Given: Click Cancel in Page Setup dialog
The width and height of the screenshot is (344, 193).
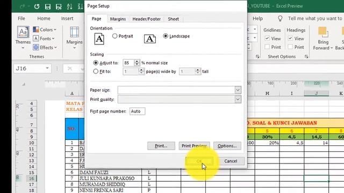Looking at the screenshot, I should pos(231,161).
